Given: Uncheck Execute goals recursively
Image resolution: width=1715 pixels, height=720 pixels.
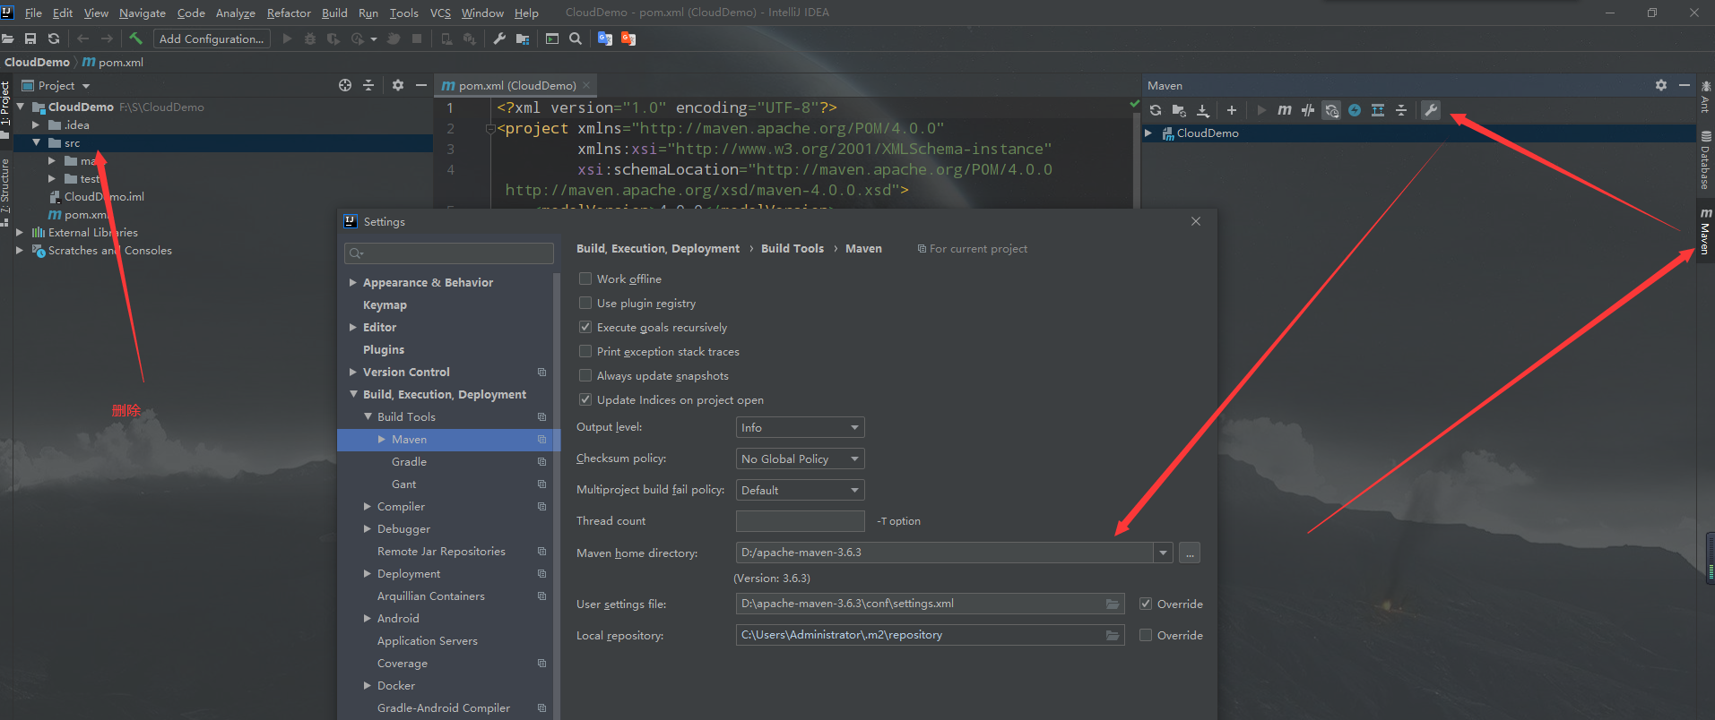Looking at the screenshot, I should (585, 327).
